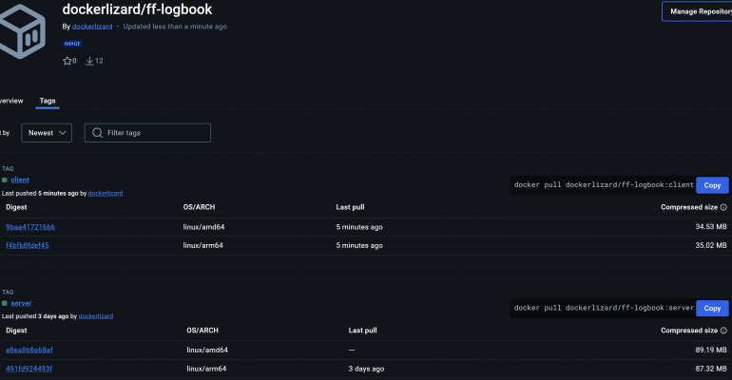Click the green status dot next to client
The image size is (732, 380).
5,180
